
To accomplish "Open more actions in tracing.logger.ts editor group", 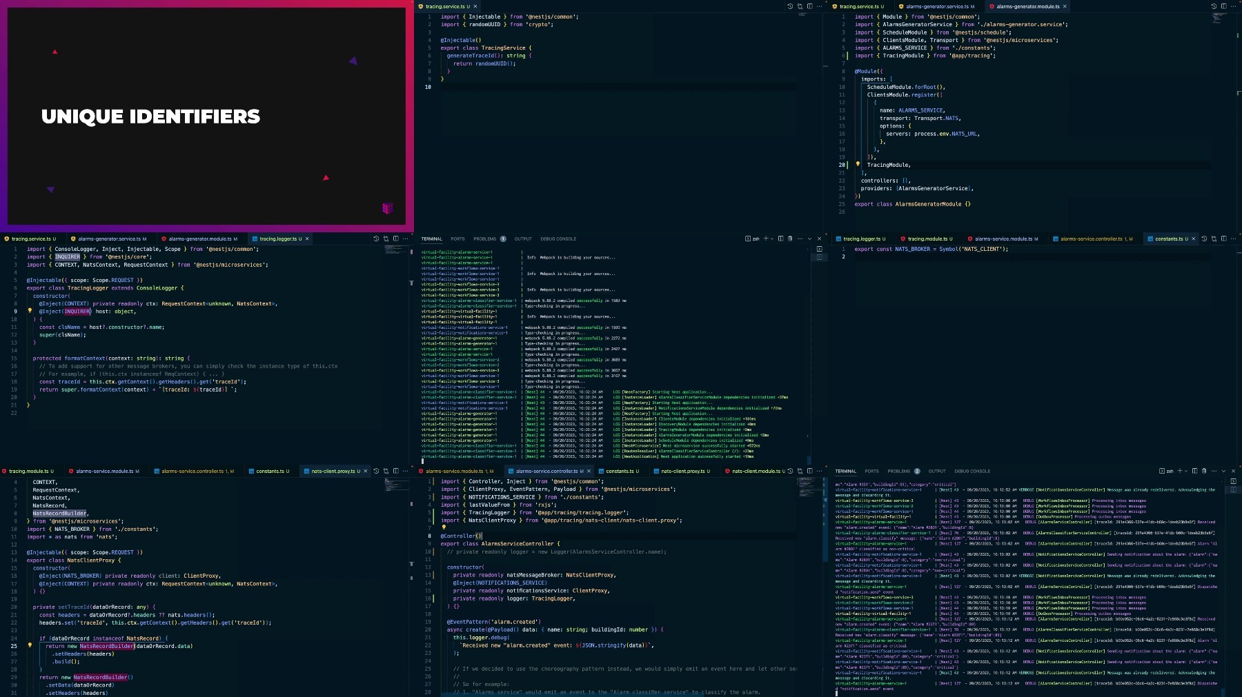I will pyautogui.click(x=405, y=239).
